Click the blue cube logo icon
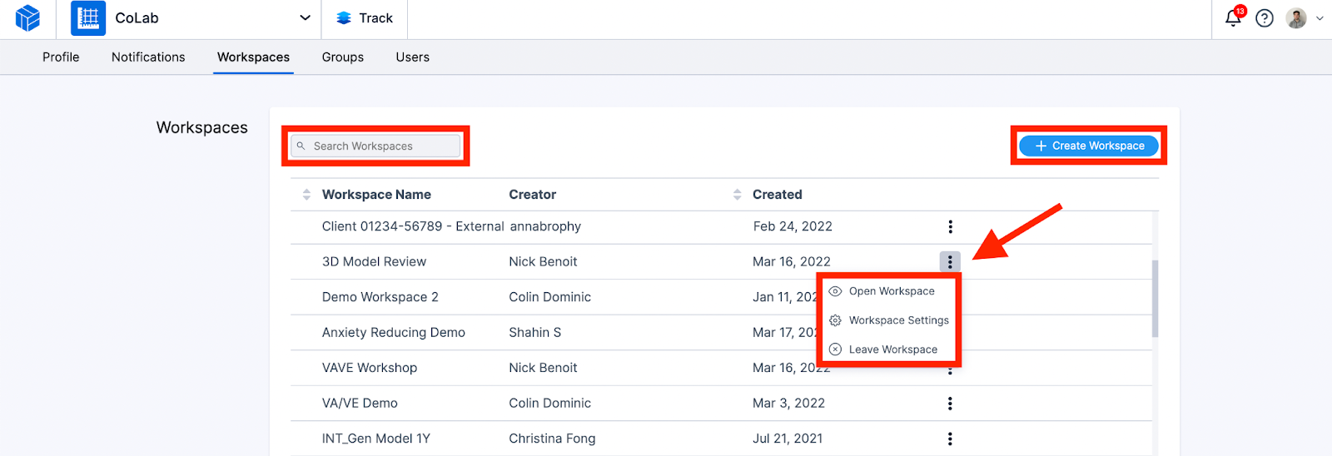 point(27,18)
